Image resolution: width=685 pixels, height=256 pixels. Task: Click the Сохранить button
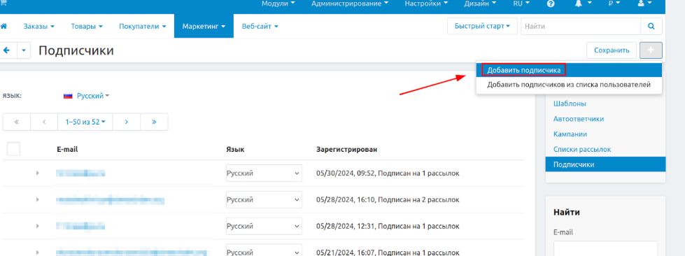pyautogui.click(x=612, y=50)
